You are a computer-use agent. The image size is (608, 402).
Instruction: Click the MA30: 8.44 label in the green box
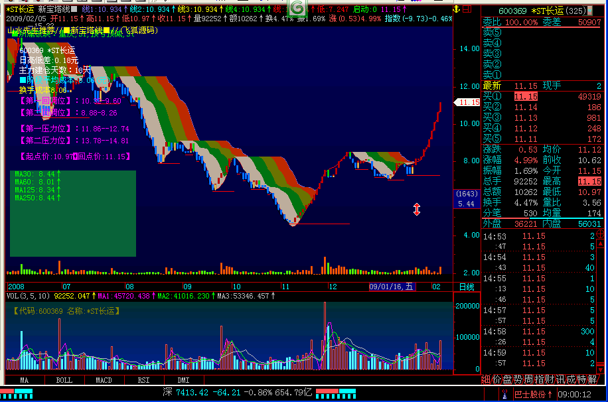pyautogui.click(x=38, y=174)
